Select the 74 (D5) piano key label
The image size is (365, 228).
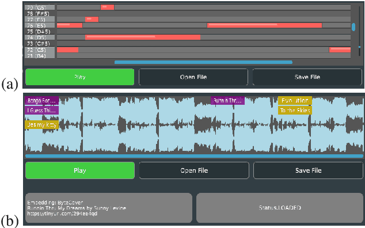coord(40,37)
